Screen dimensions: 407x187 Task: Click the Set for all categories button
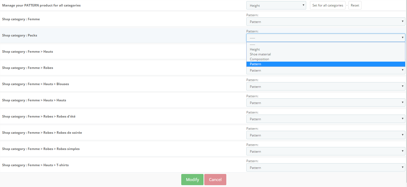[x=328, y=5]
